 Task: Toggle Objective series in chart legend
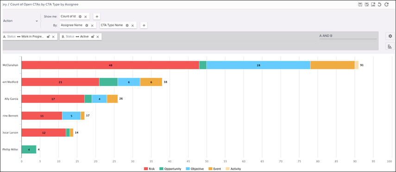click(195, 169)
